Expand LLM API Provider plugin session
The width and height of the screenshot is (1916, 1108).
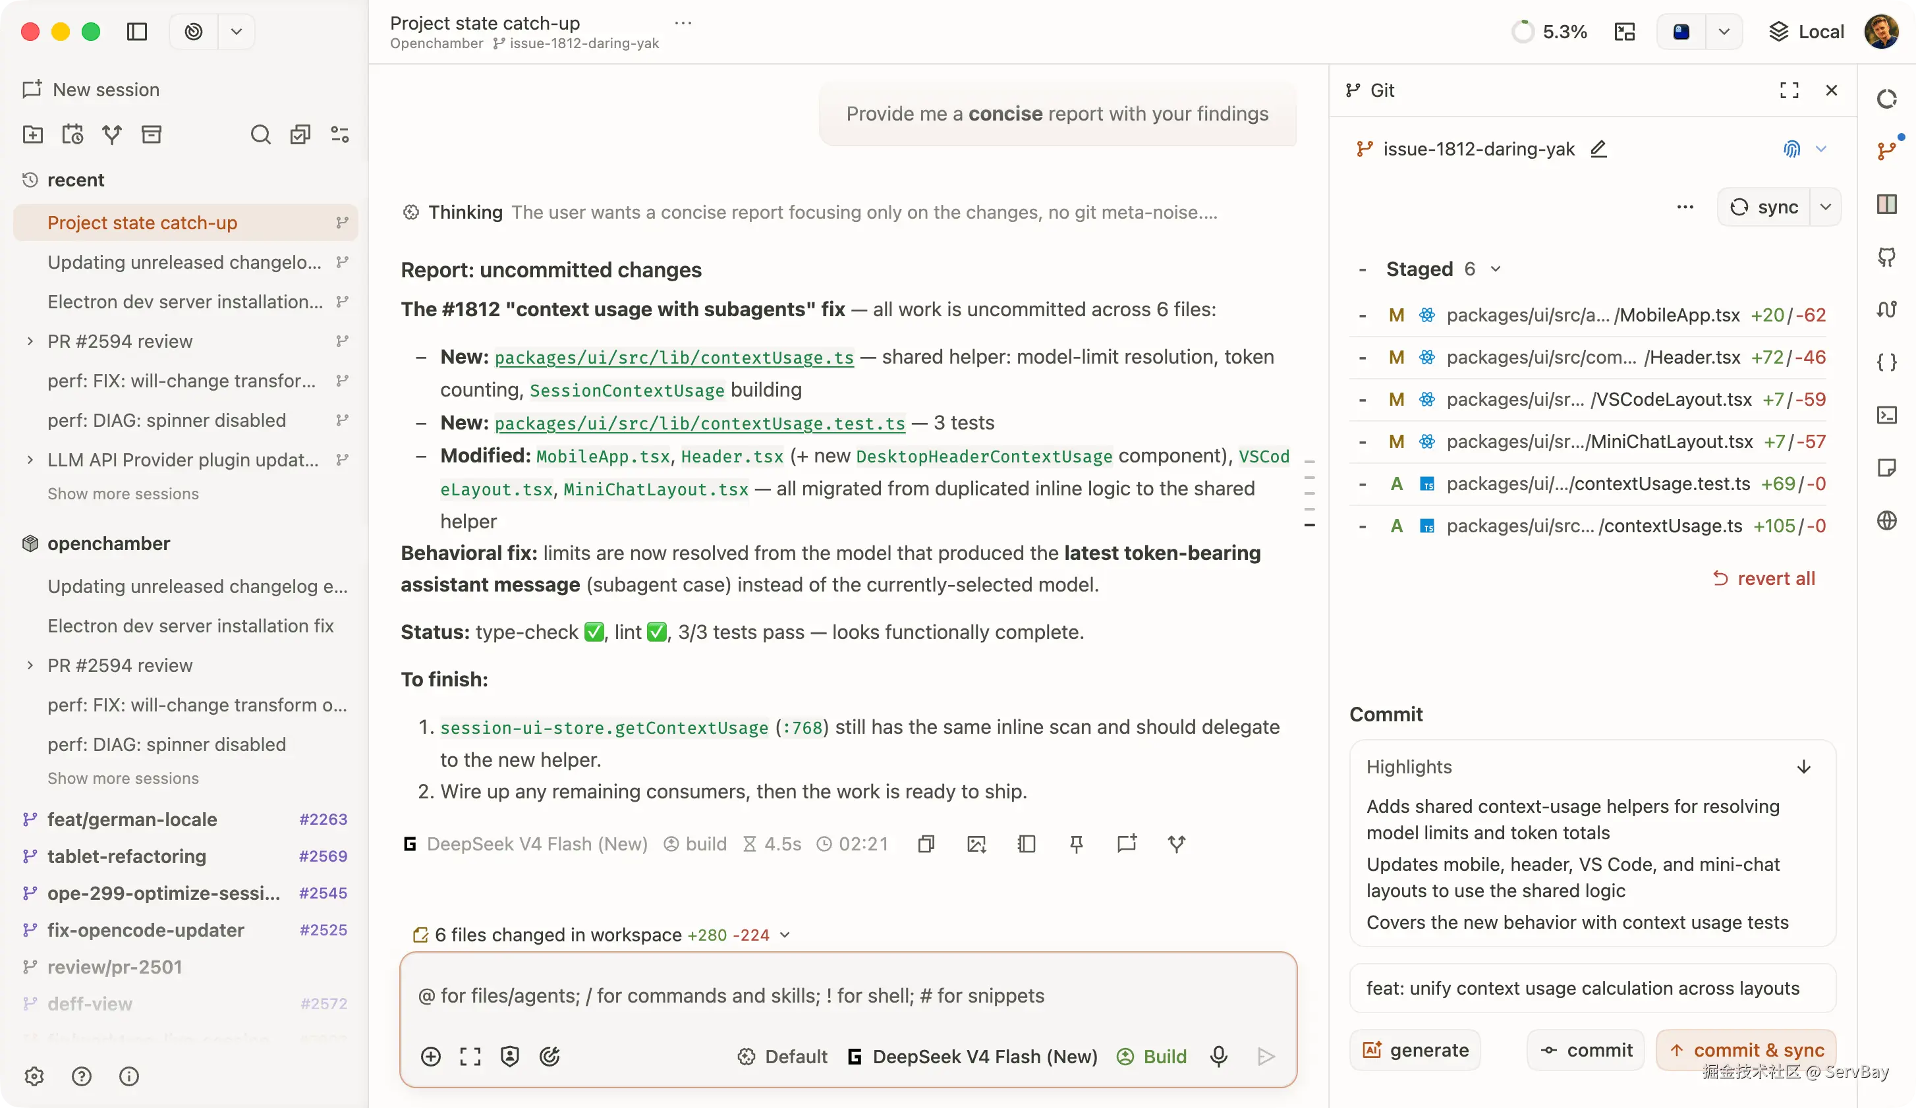click(30, 460)
